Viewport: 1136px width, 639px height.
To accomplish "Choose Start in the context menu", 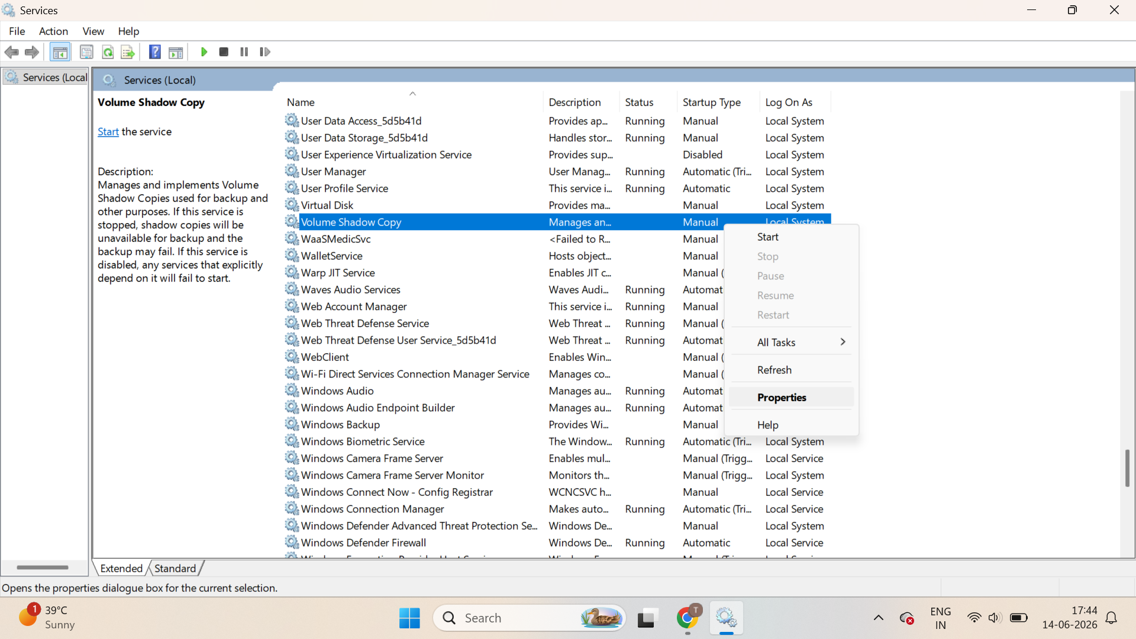I will 792,237.
